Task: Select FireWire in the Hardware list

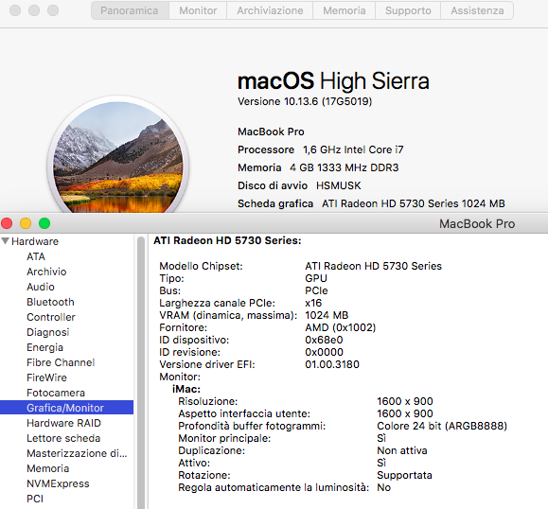Action: (x=46, y=377)
